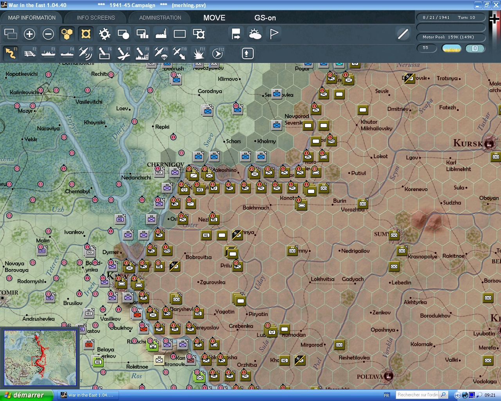Toggle the yellow square-with-corners button
Viewport: 501px width, 401px height.
86,34
